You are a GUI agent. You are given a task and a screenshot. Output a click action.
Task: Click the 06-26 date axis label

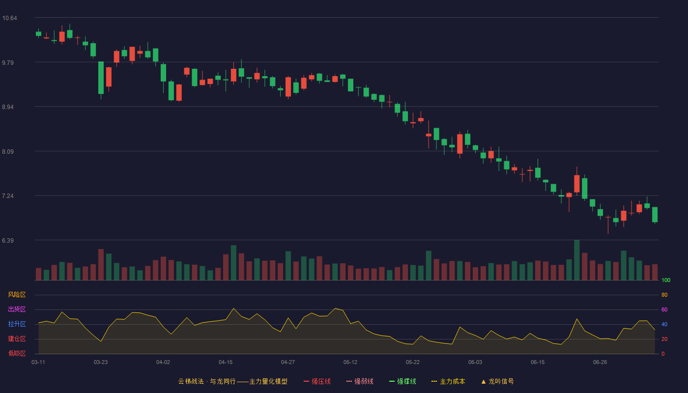point(600,362)
